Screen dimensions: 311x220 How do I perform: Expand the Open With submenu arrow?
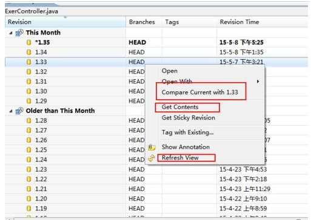pos(258,82)
